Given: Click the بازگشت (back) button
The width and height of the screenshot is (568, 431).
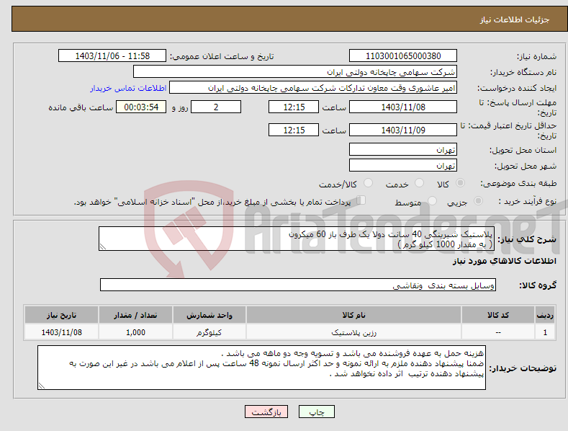Looking at the screenshot, I should 266,412.
